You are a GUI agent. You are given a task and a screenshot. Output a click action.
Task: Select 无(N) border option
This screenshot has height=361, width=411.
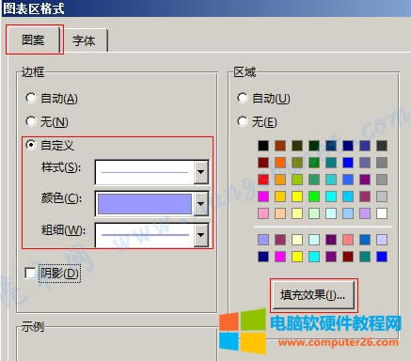click(x=31, y=121)
